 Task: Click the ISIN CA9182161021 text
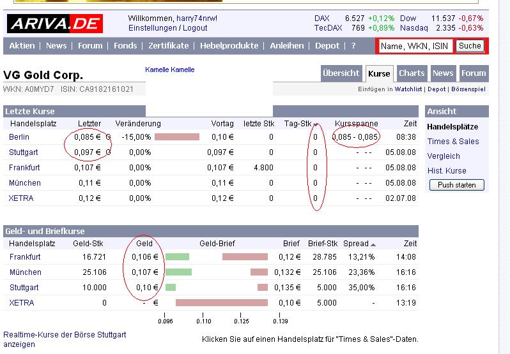point(97,89)
